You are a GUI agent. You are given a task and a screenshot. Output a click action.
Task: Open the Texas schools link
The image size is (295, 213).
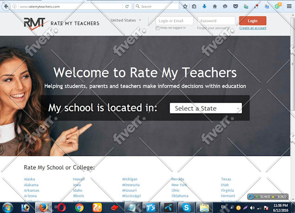pos(226,179)
